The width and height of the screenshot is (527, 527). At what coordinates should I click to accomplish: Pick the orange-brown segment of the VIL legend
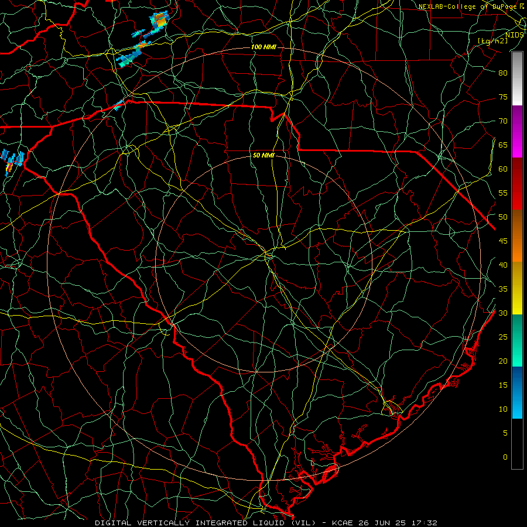tap(517, 236)
